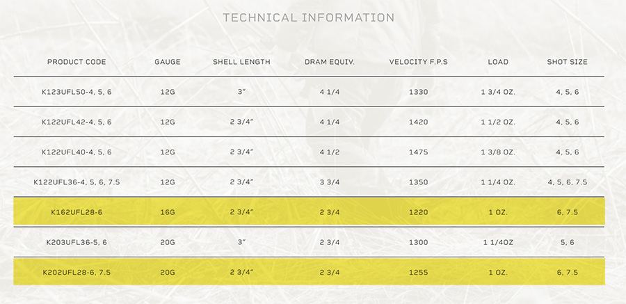The width and height of the screenshot is (626, 304).
Task: Open product code K122UFL36-4, 5, 6, 7.5
Action: pyautogui.click(x=77, y=182)
